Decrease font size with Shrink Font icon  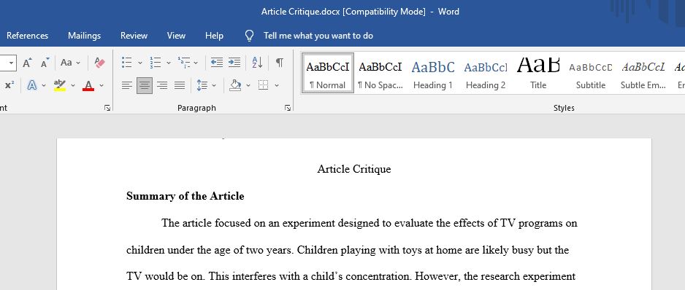45,63
